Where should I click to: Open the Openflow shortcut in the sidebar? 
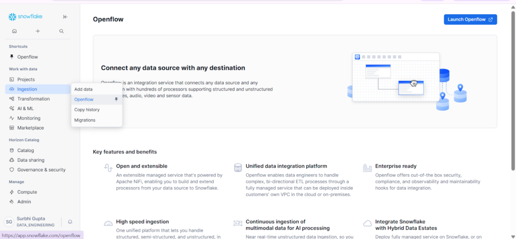27,57
